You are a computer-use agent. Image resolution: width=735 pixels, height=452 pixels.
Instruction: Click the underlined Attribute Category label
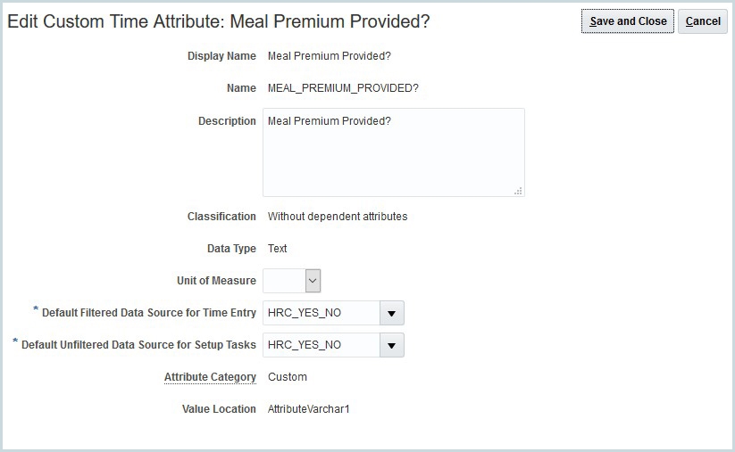tap(210, 377)
